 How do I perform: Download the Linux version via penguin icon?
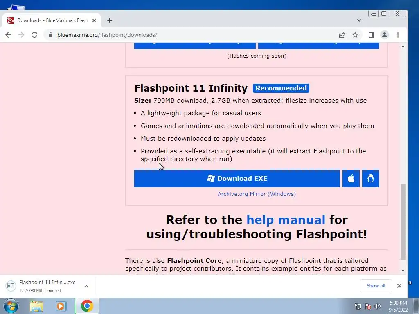click(x=371, y=179)
